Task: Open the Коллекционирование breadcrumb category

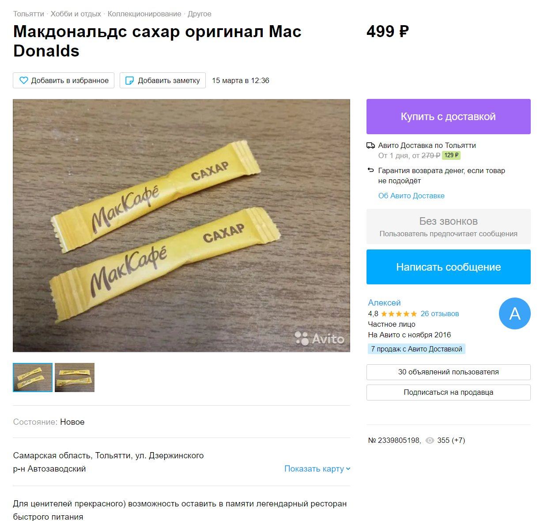Action: click(144, 14)
